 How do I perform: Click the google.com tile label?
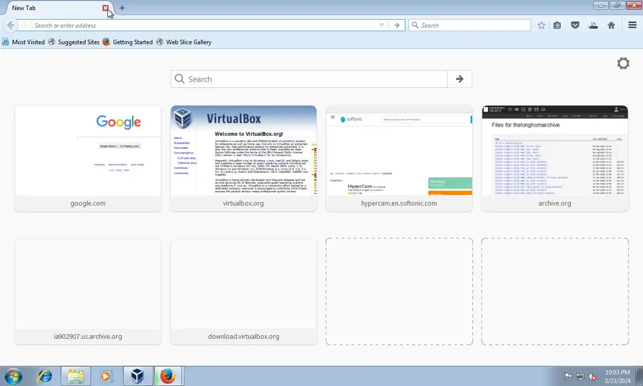point(88,204)
